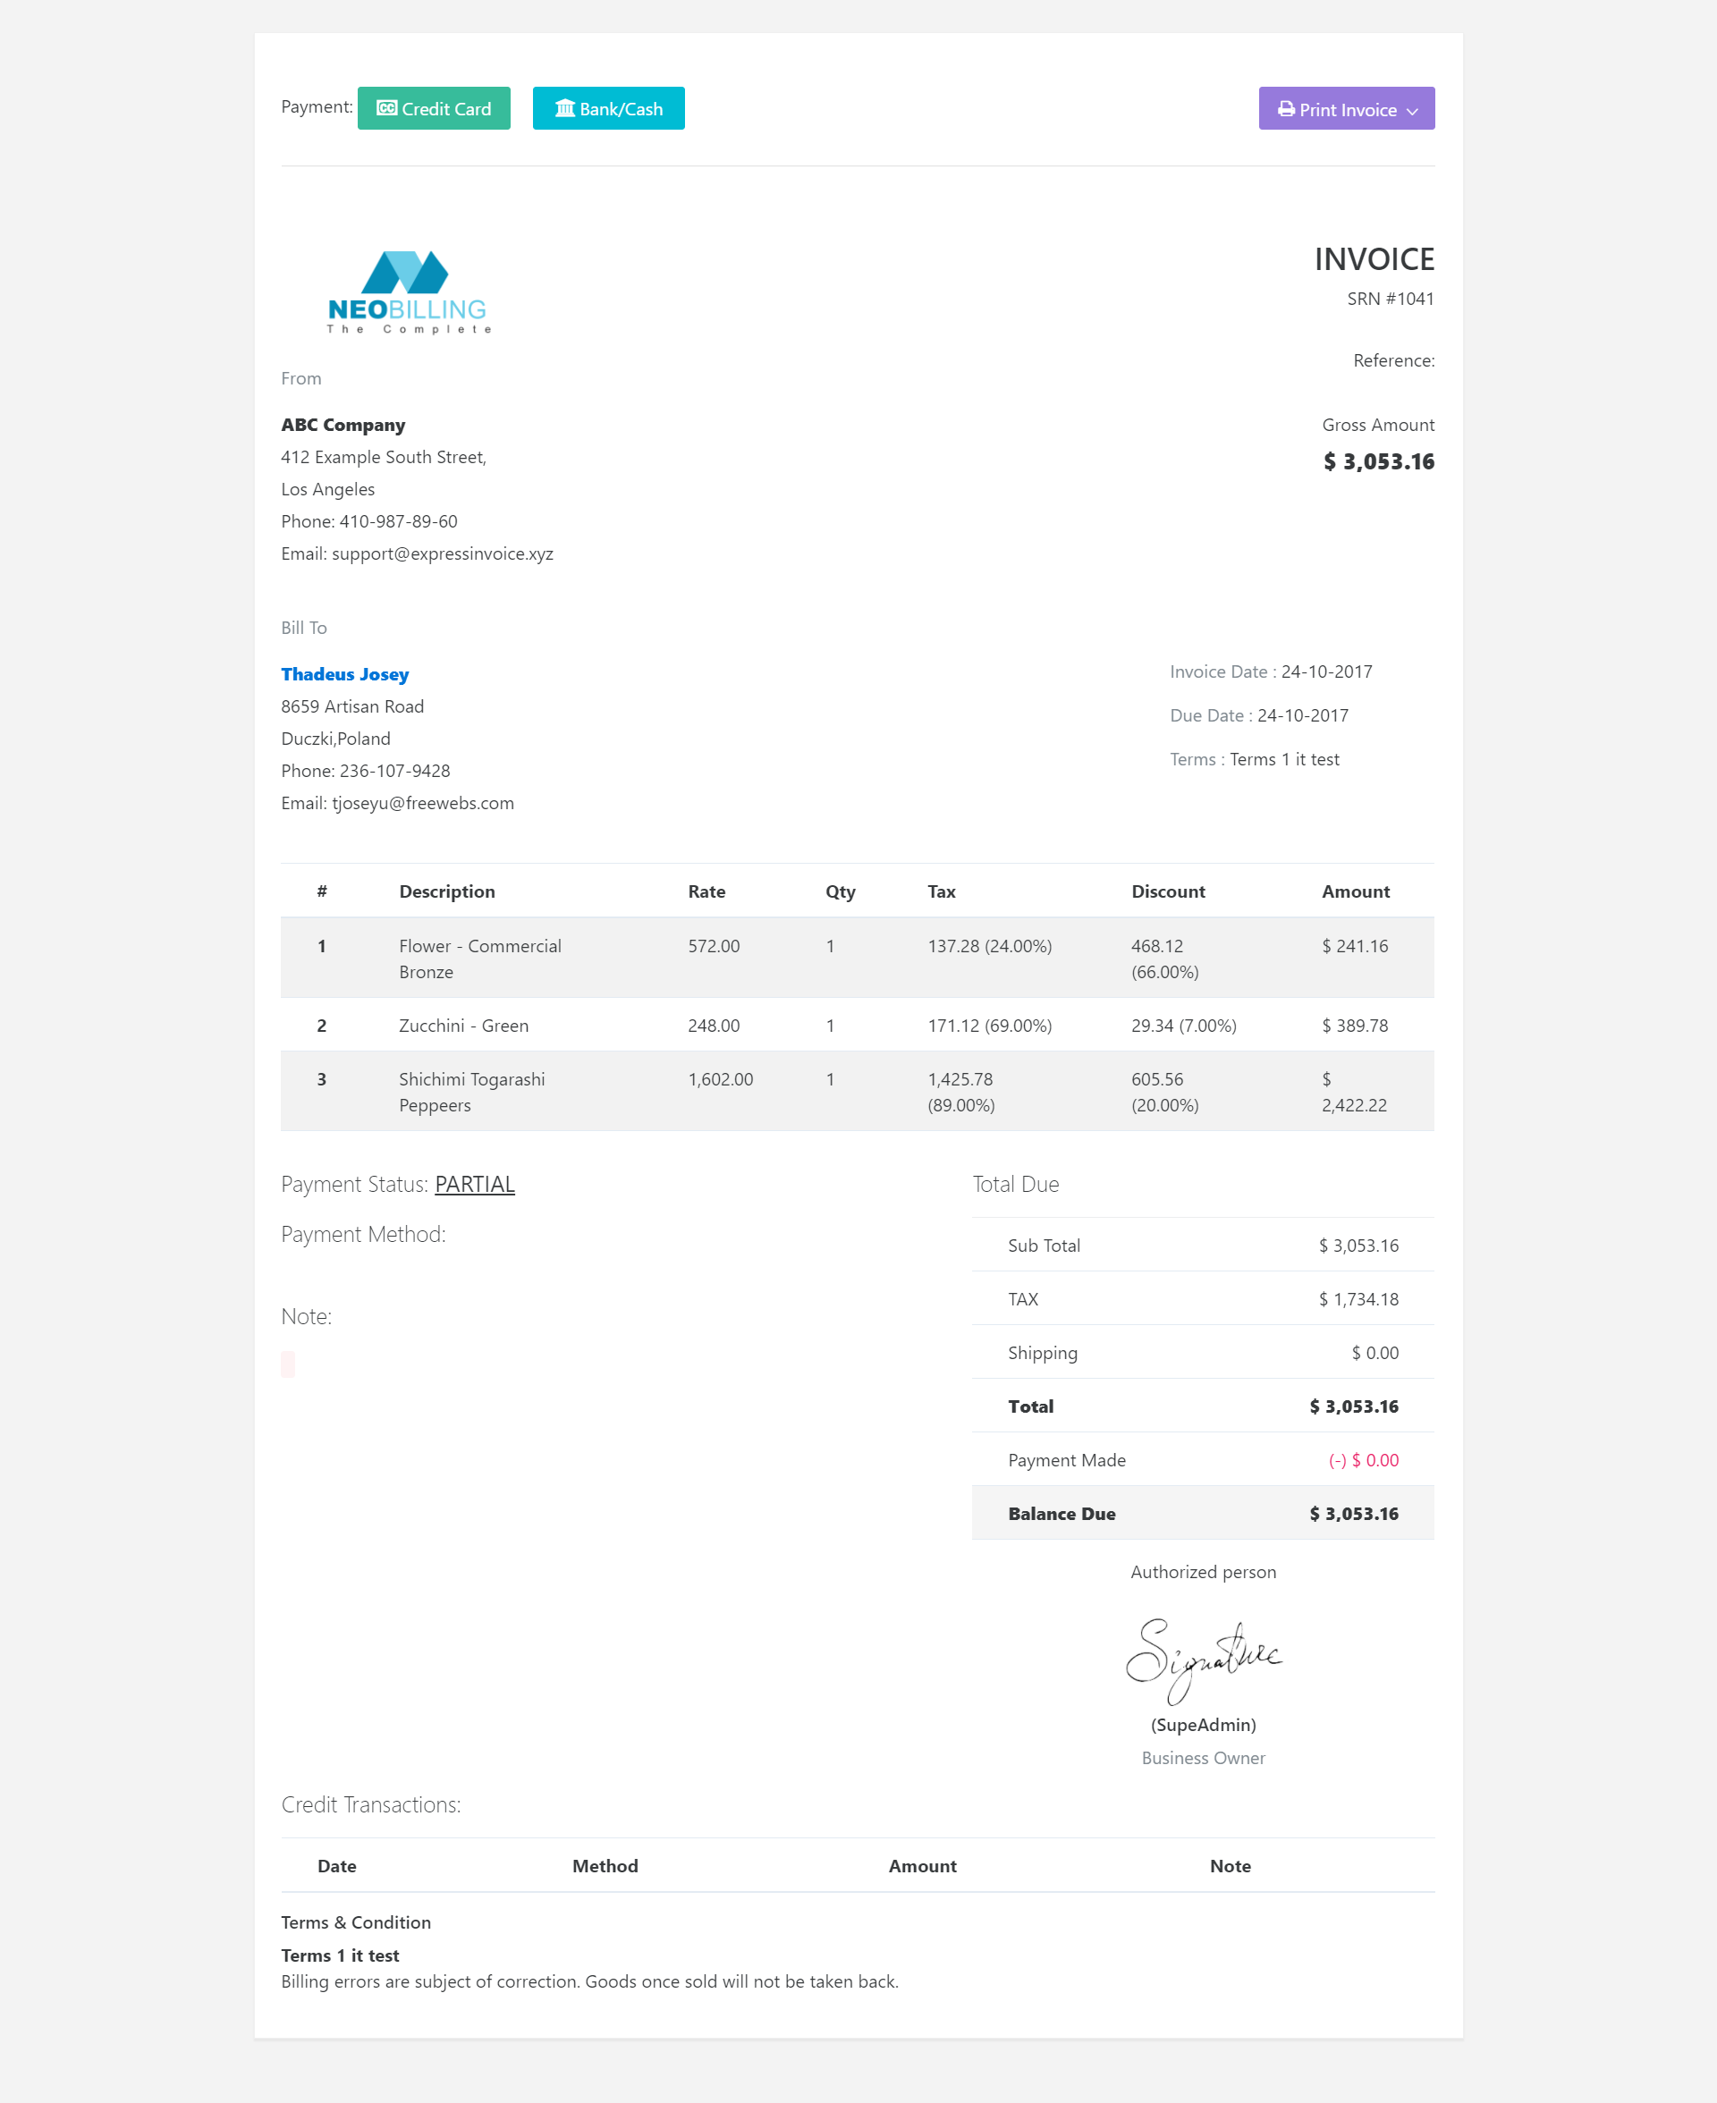Click the bank building icon on the Bank/Cash button
The width and height of the screenshot is (1717, 2103).
pos(565,108)
